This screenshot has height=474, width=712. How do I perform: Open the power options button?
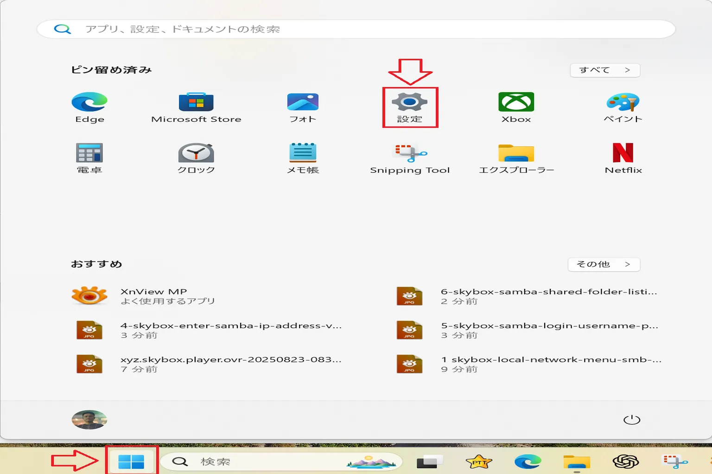[632, 420]
